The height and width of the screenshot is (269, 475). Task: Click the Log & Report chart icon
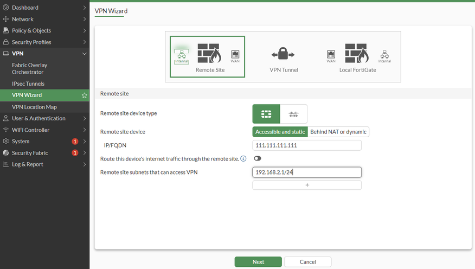6,164
